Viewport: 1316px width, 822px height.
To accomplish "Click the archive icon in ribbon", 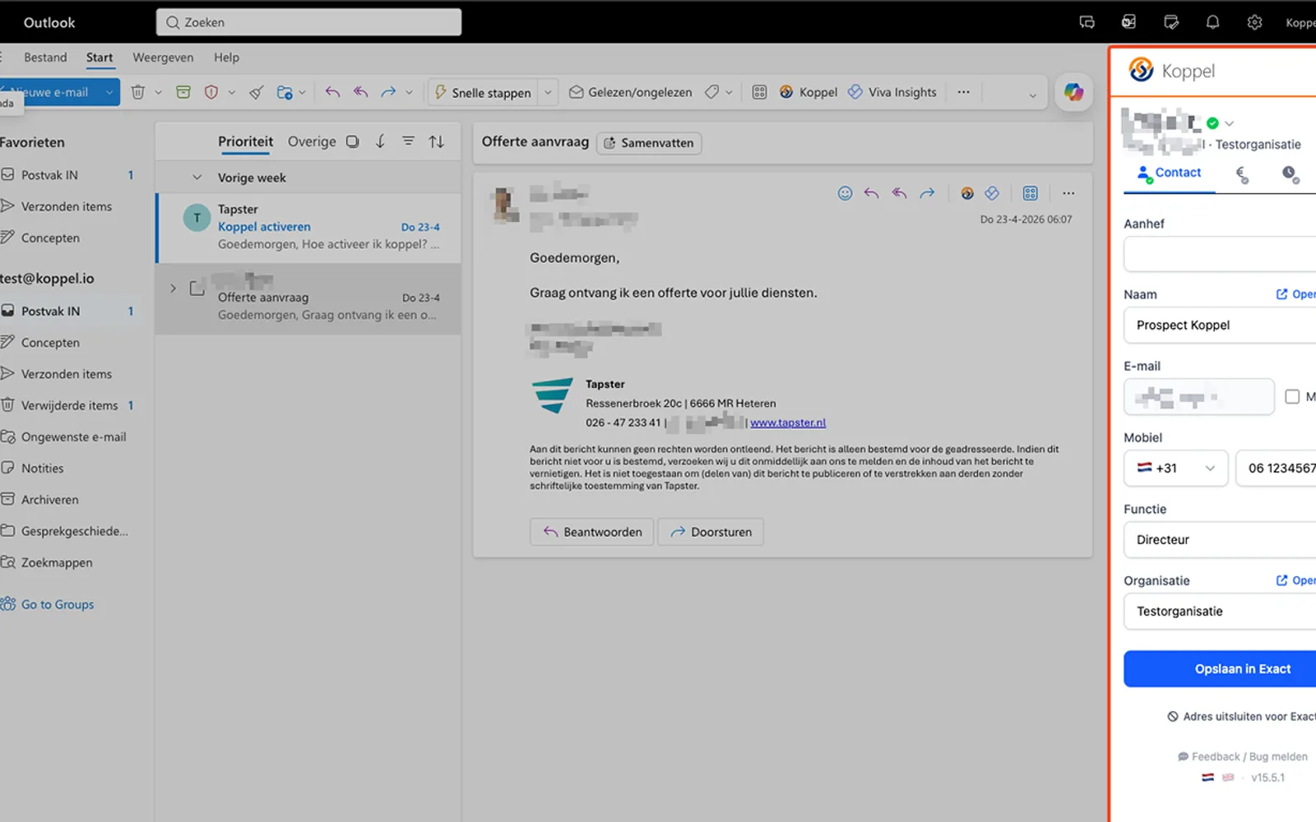I will (183, 92).
